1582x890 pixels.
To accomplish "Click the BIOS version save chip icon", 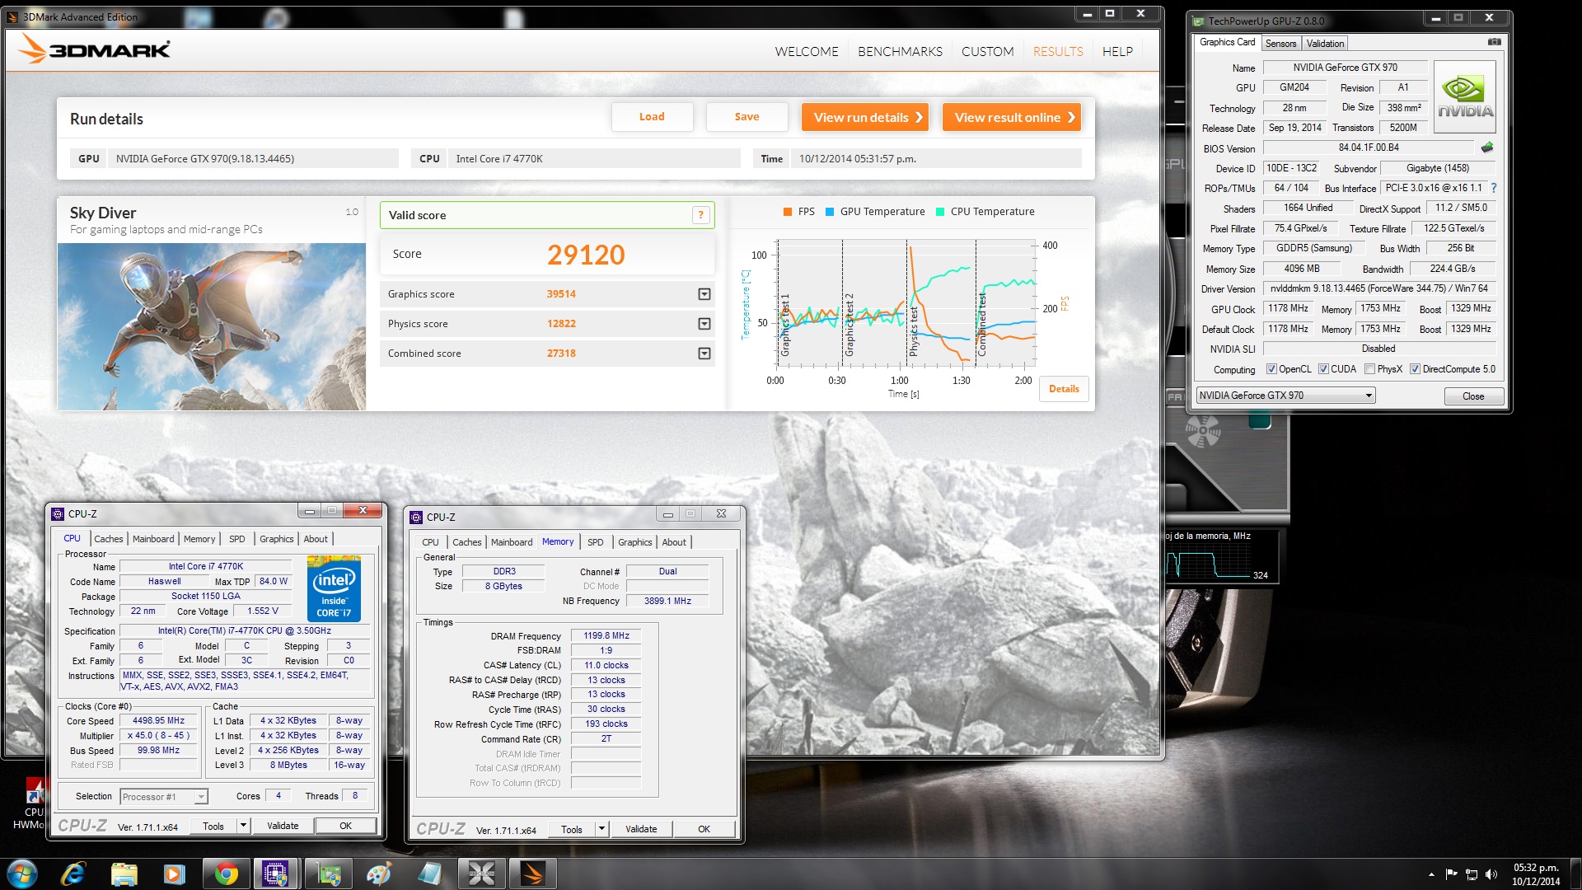I will (1486, 148).
